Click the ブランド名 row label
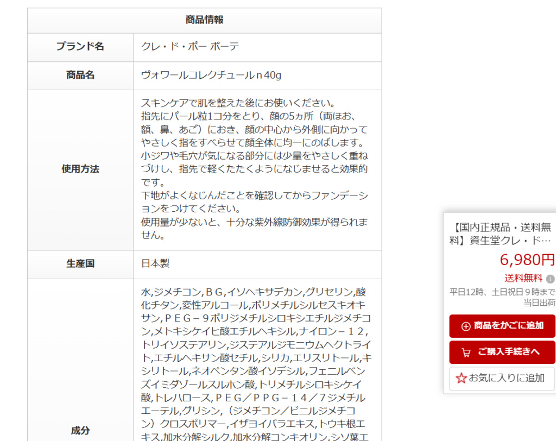The image size is (556, 441). [80, 47]
